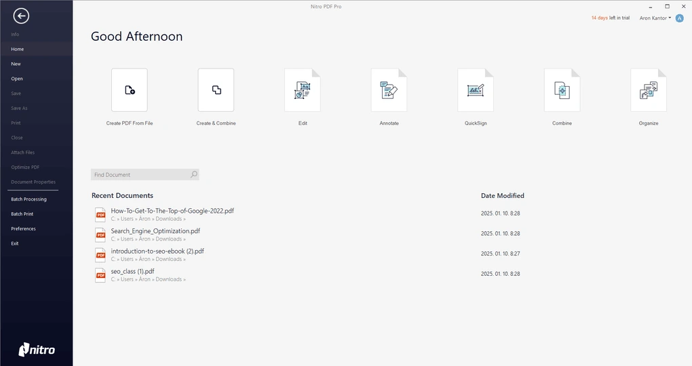Image resolution: width=692 pixels, height=366 pixels.
Task: Select Open in the sidebar
Action: (17, 79)
